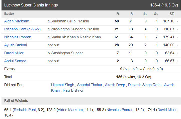Open Himmat Singh in Did not Bat
Screen dimensions: 181x119
click(63, 85)
